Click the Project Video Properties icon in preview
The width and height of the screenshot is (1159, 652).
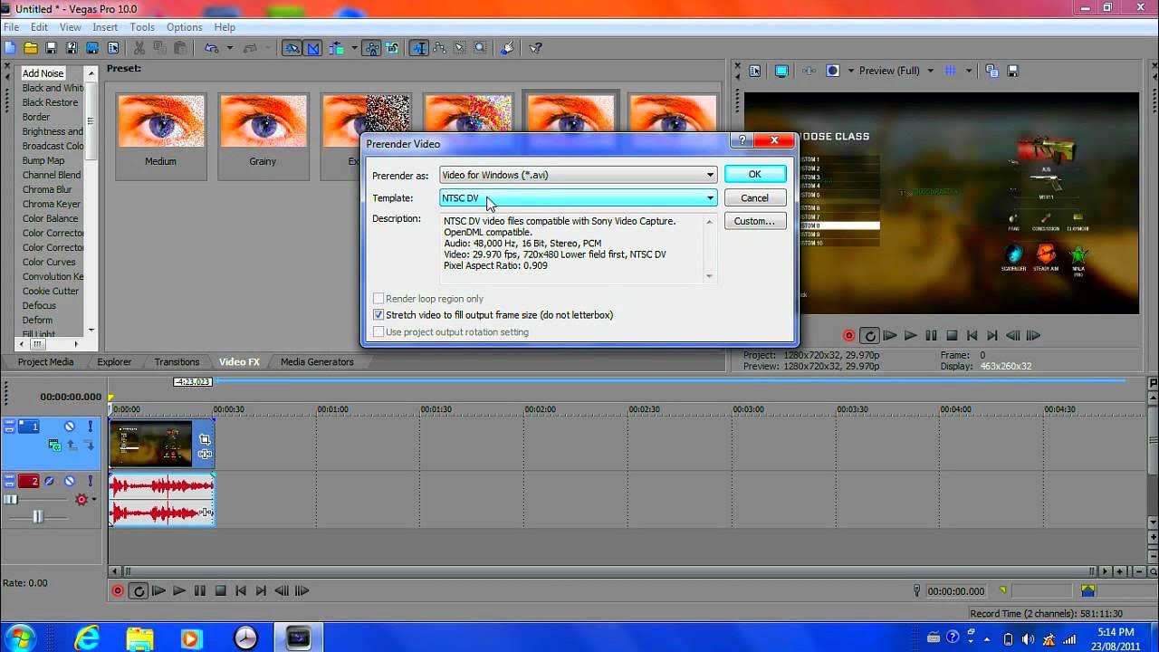point(755,71)
